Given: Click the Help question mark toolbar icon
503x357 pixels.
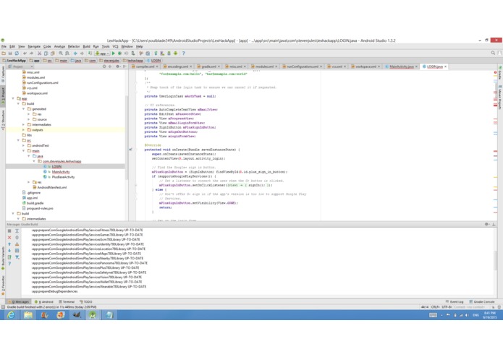Looking at the screenshot, I should pyautogui.click(x=184, y=53).
